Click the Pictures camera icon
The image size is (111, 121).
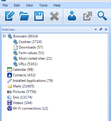[x=10, y=92]
